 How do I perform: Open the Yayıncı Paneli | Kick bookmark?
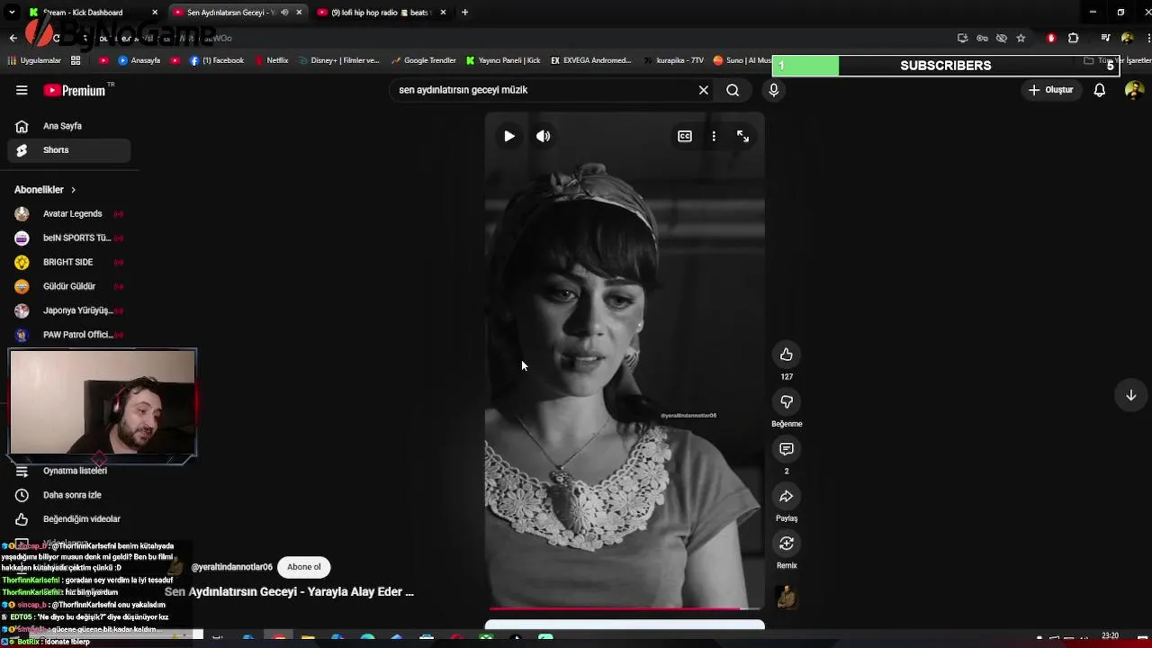tap(503, 60)
